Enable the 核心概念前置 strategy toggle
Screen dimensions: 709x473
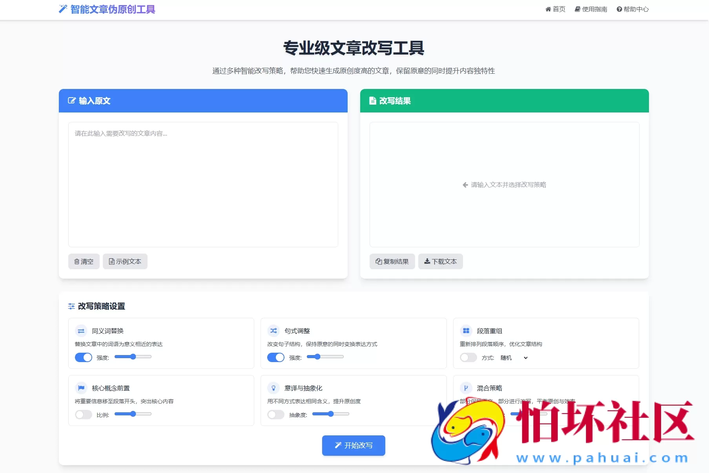click(x=83, y=414)
